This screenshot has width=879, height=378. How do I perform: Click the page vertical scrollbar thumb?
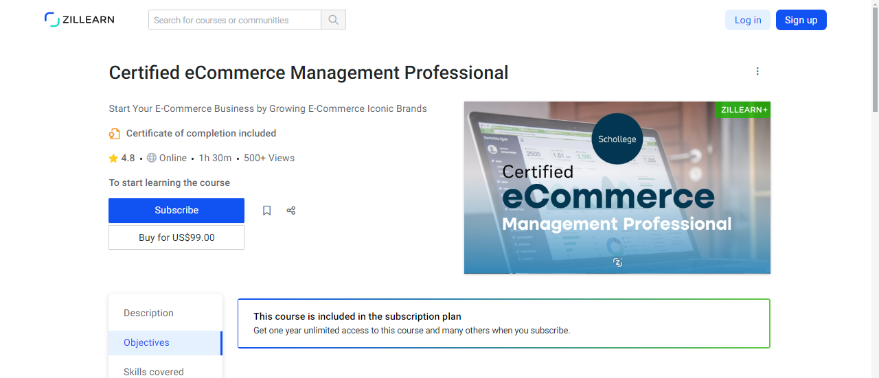(875, 58)
